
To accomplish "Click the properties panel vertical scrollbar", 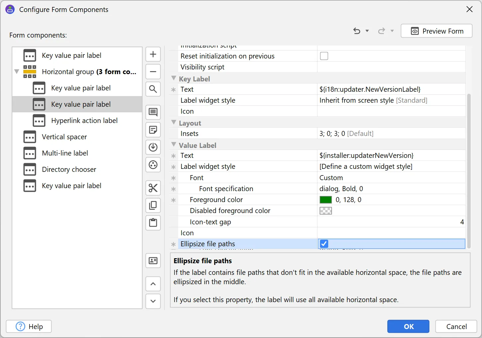I will 469,171.
